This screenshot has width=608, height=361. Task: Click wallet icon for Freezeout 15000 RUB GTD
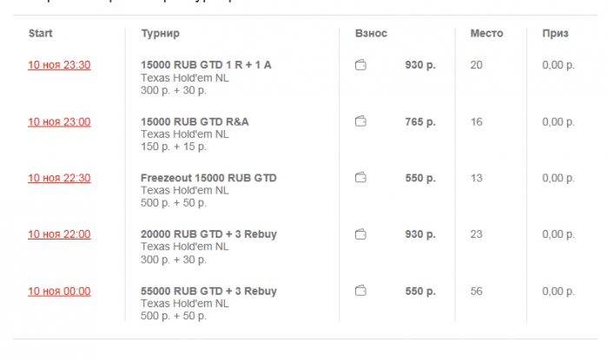360,178
